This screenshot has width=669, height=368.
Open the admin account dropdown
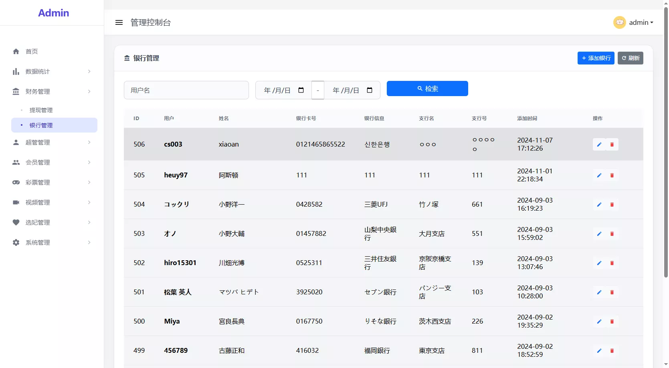point(641,22)
